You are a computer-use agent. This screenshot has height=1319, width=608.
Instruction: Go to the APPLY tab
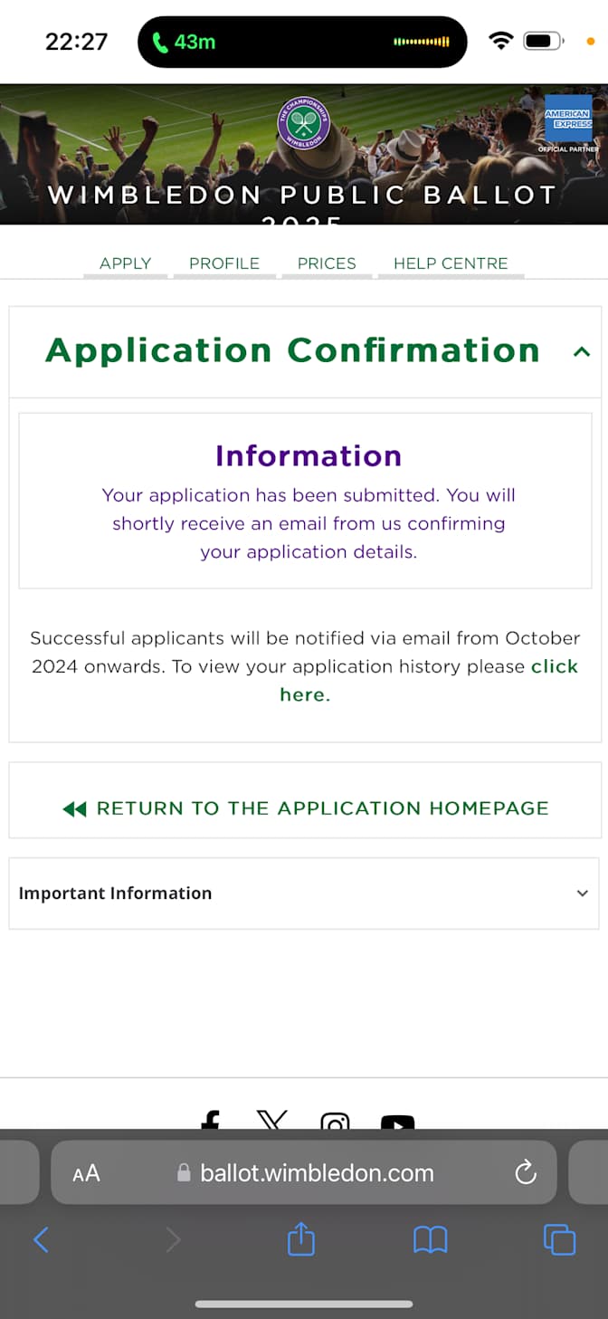(x=125, y=263)
